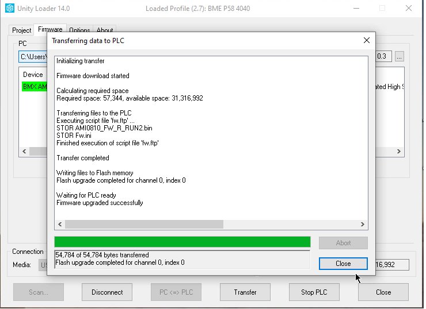
Task: Click the 'Writing files to Flash memory' log line
Action: pyautogui.click(x=95, y=173)
